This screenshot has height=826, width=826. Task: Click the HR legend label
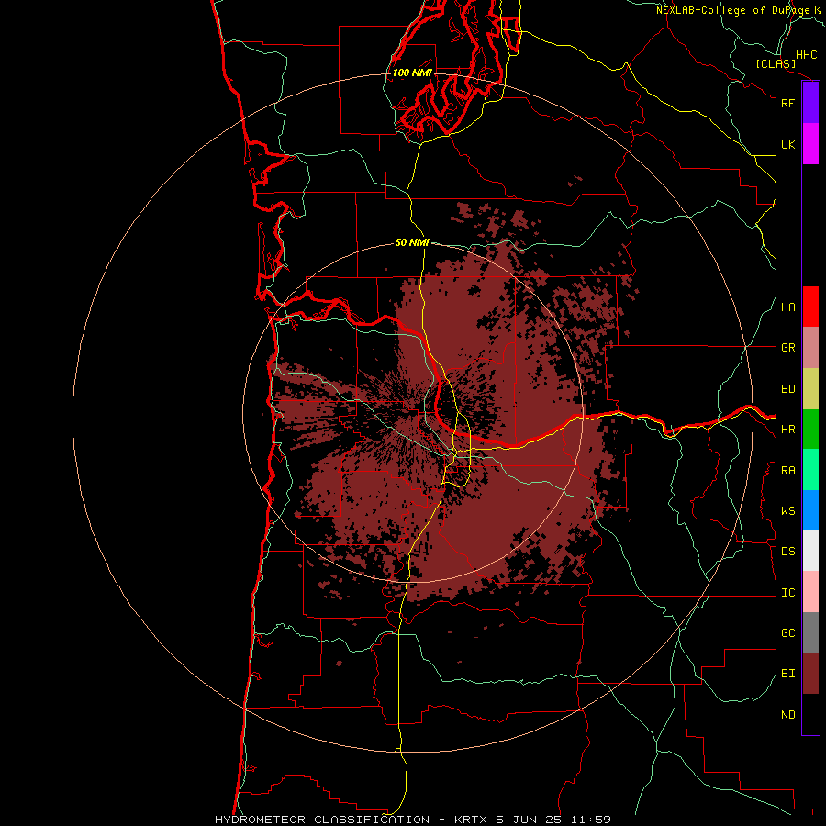coord(787,430)
